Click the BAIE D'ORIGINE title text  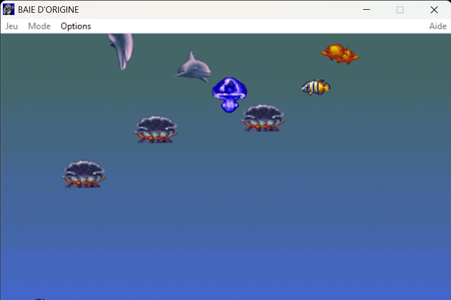tap(49, 10)
